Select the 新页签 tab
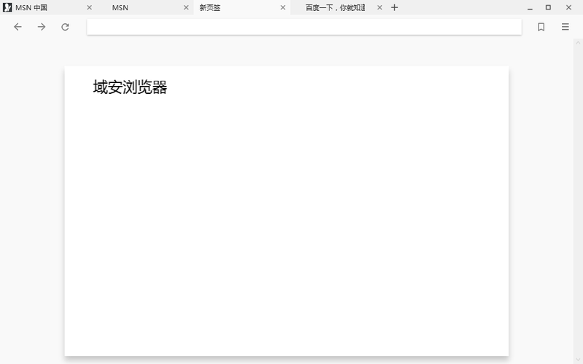Image resolution: width=583 pixels, height=364 pixels. tap(242, 7)
